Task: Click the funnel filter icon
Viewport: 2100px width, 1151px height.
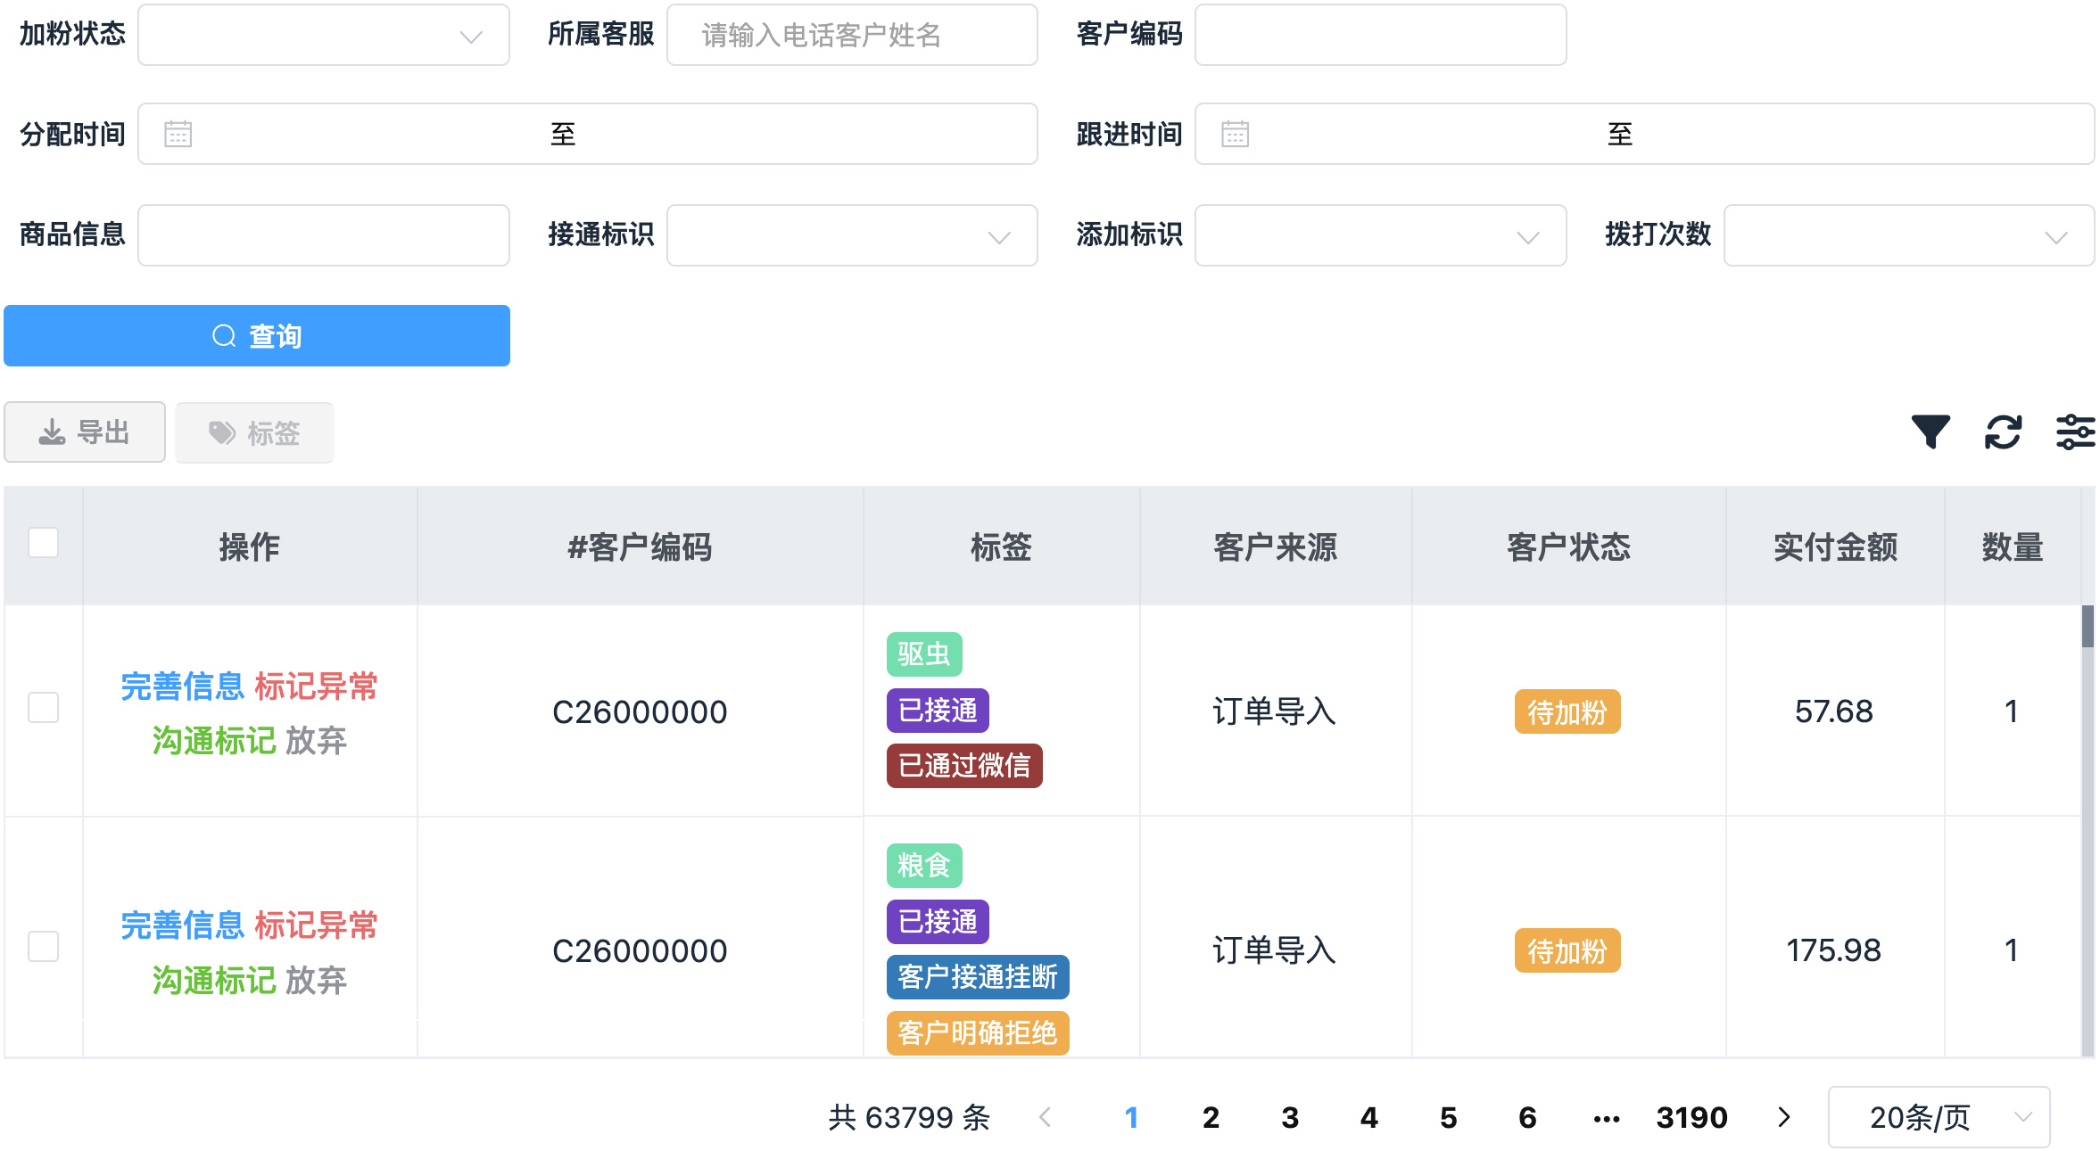Action: (x=1930, y=432)
